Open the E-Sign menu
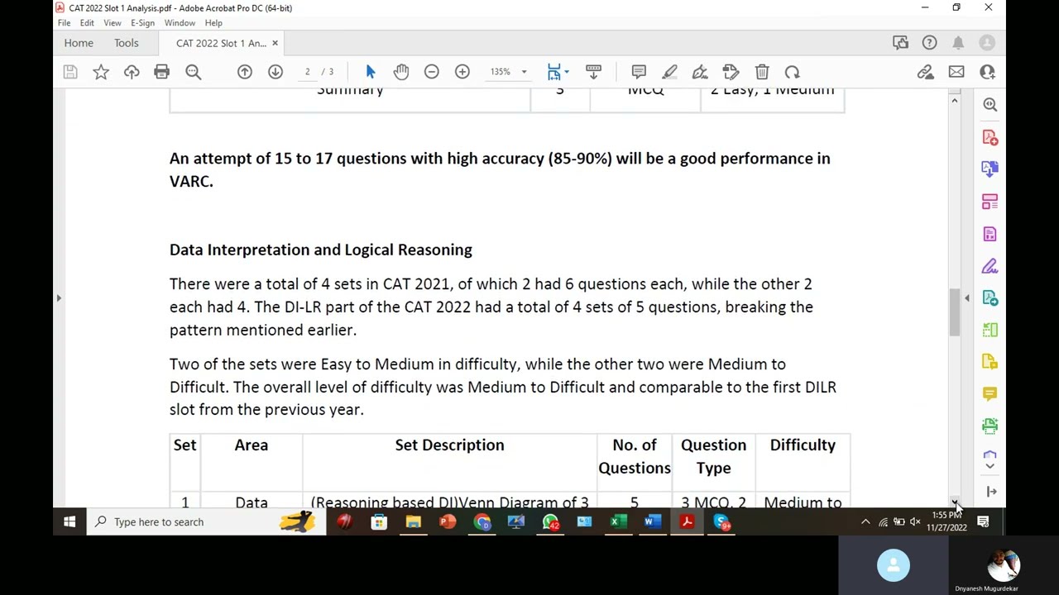The image size is (1059, 595). click(x=142, y=23)
